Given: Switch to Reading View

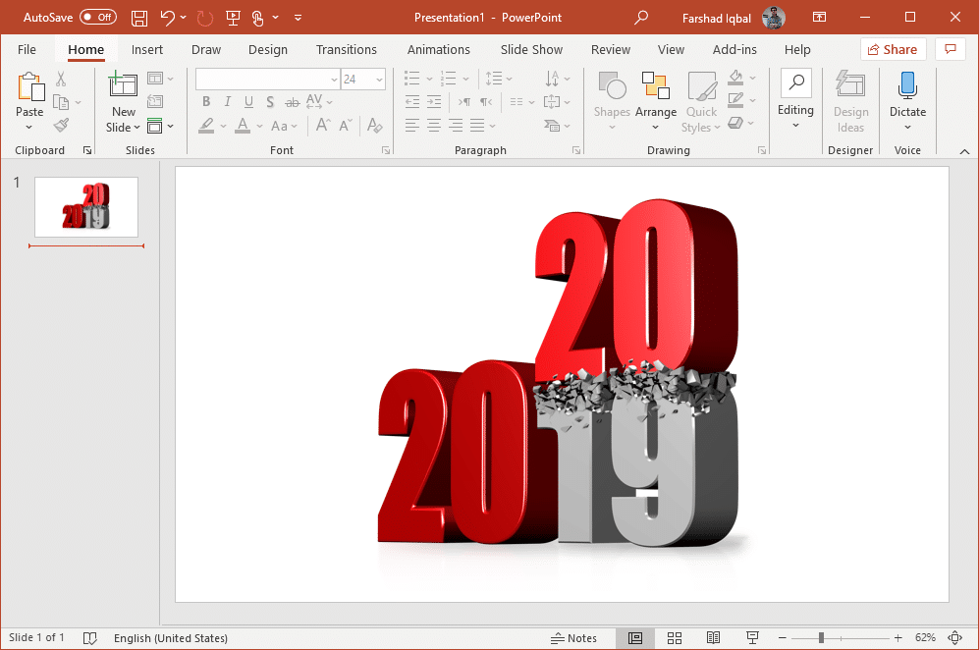Looking at the screenshot, I should 713,637.
